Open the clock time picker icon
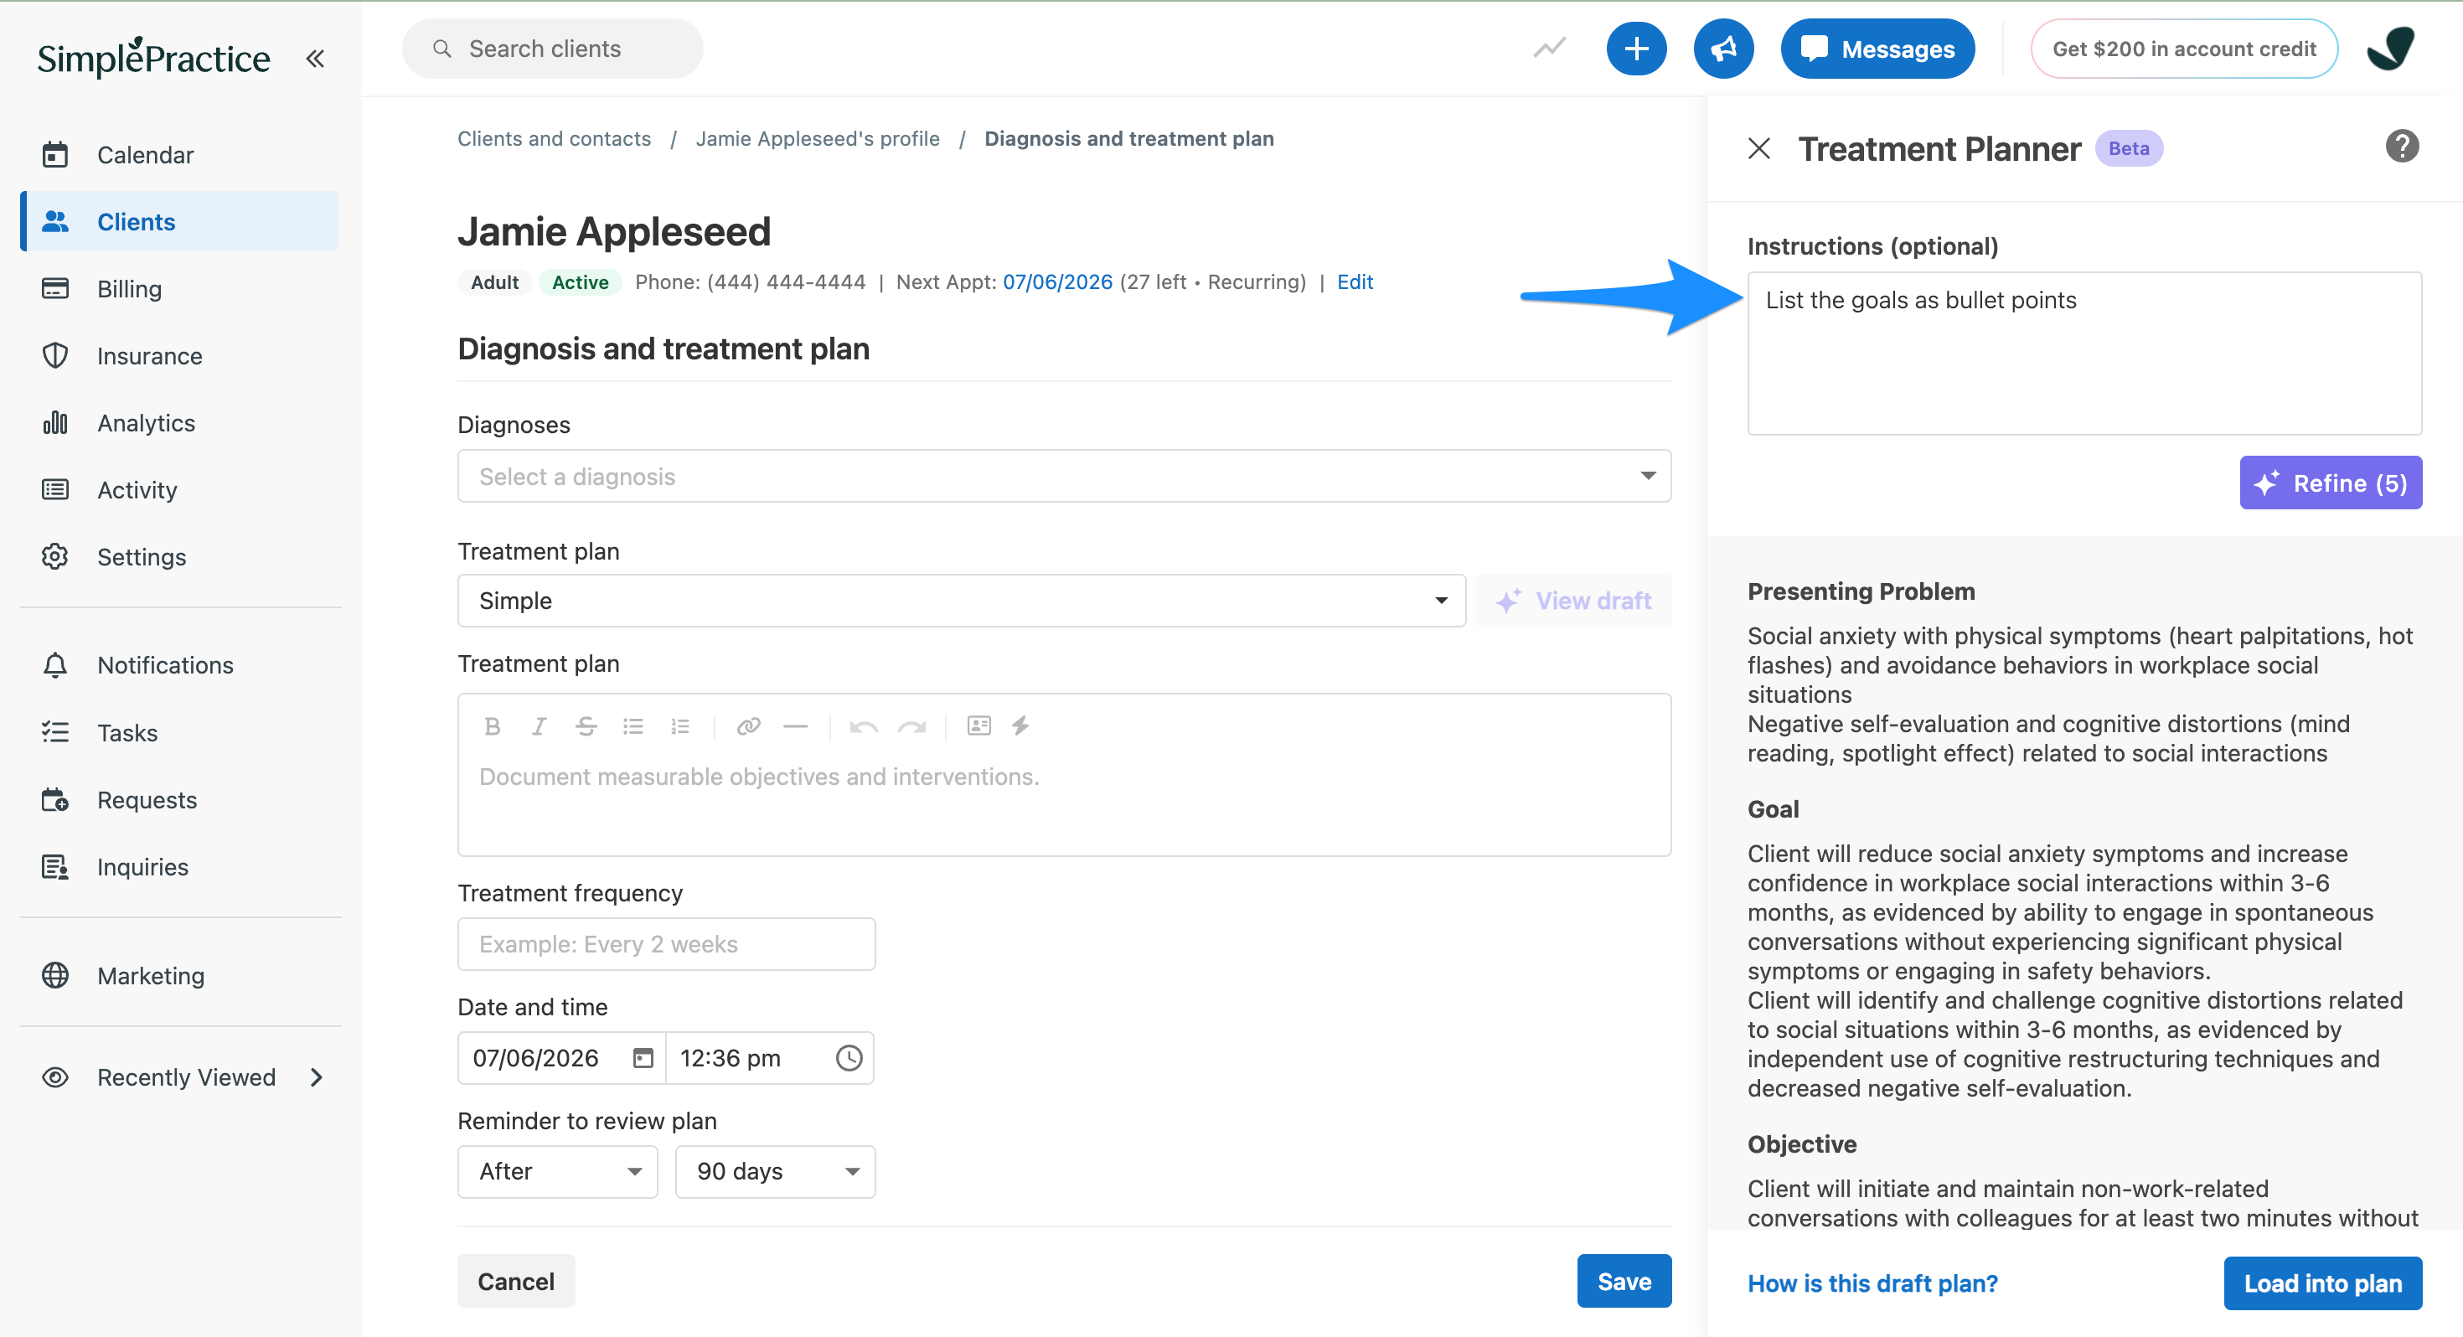This screenshot has width=2463, height=1337. click(x=849, y=1058)
